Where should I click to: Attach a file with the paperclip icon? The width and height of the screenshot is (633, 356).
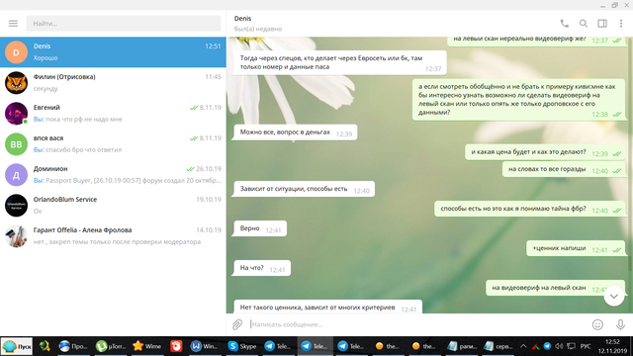point(237,324)
